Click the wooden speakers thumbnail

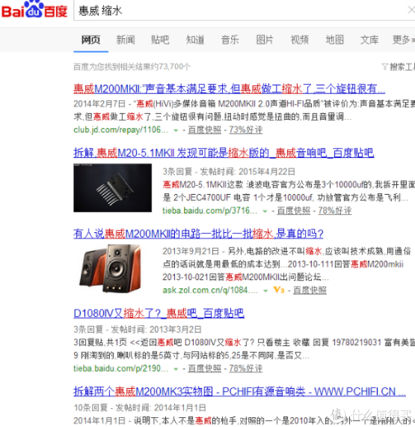click(111, 268)
